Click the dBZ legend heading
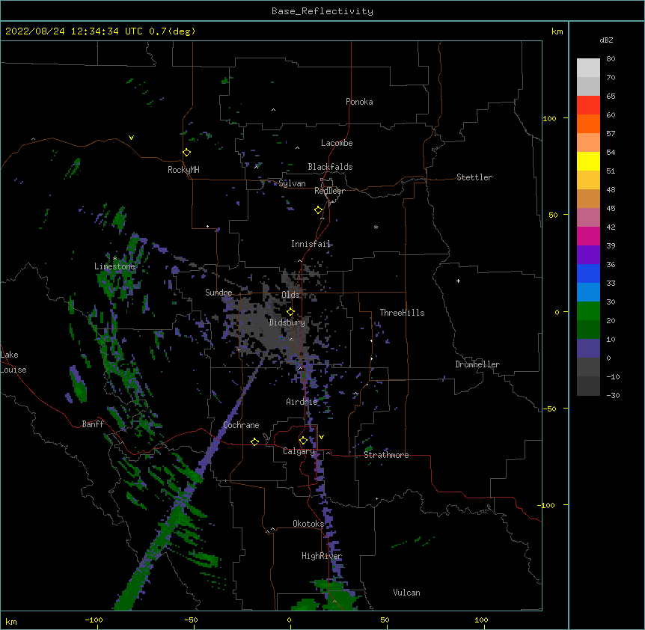This screenshot has width=645, height=630. click(606, 40)
